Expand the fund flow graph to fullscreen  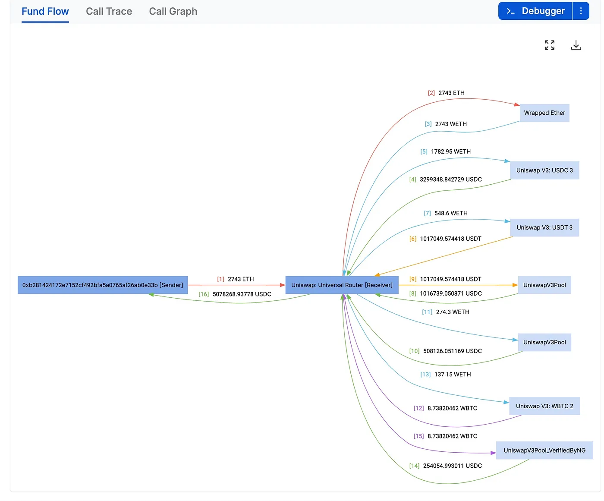click(x=549, y=45)
